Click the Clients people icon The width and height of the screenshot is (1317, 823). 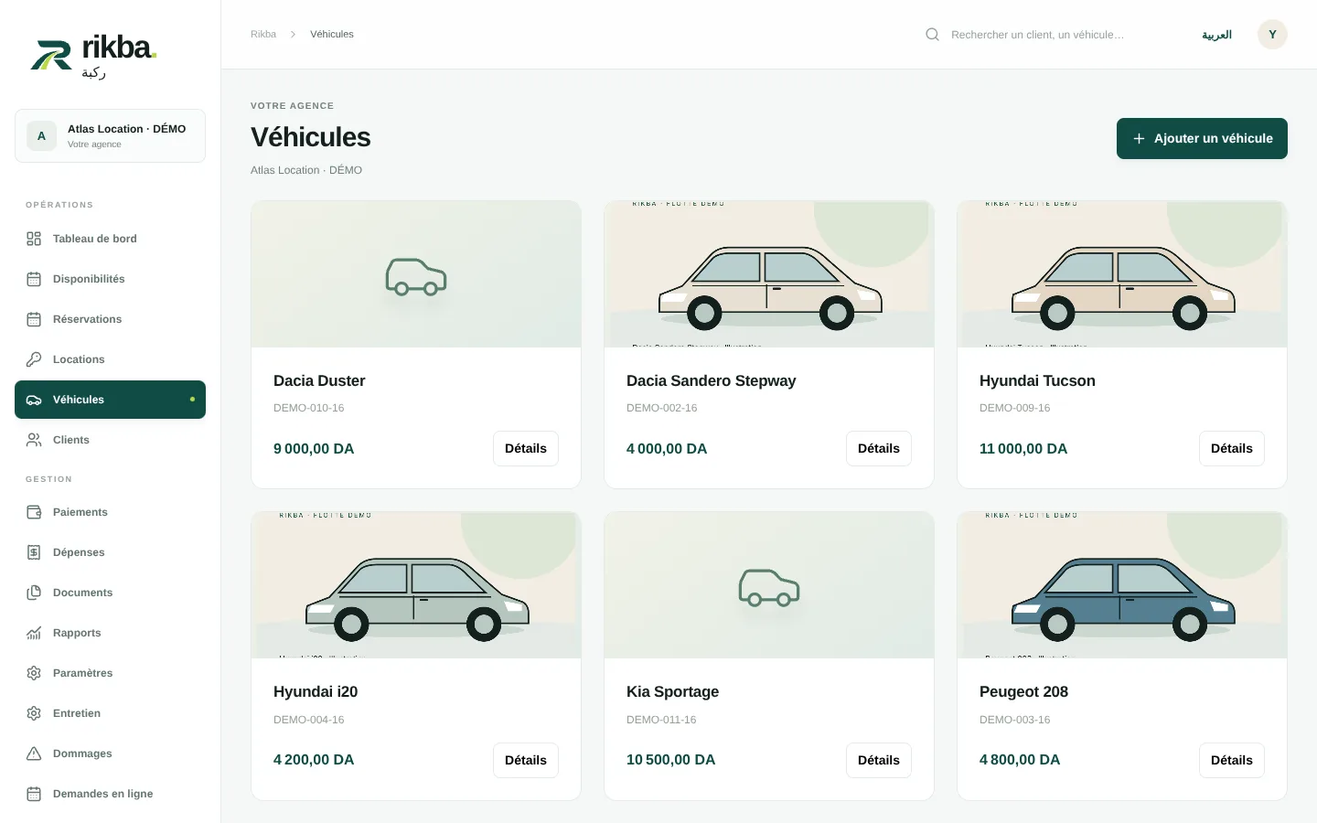tap(34, 440)
